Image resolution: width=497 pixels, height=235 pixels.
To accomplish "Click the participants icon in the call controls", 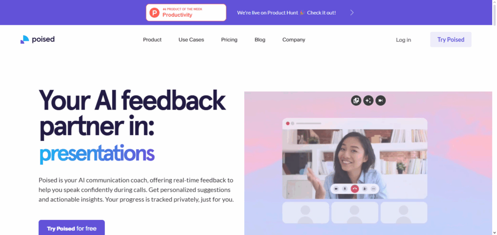I will [364, 188].
